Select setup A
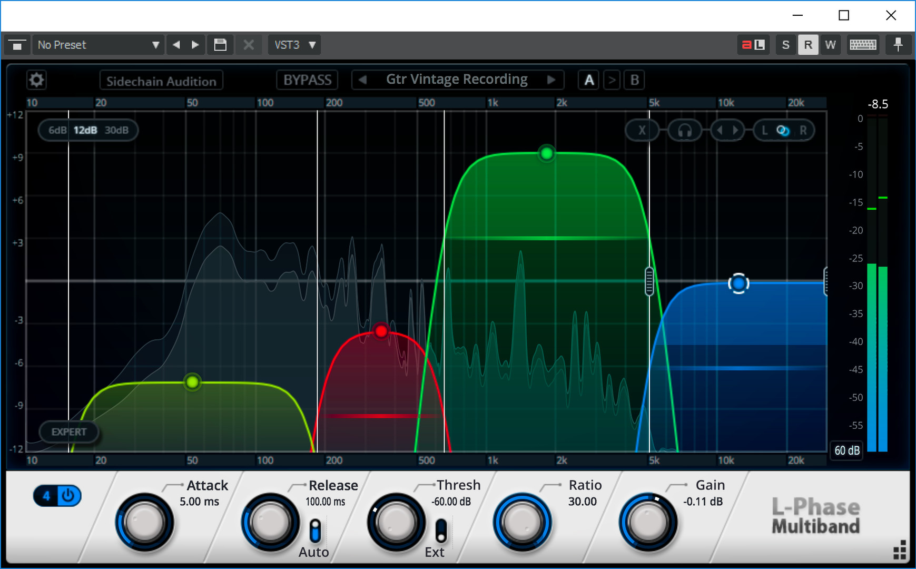 tap(588, 80)
